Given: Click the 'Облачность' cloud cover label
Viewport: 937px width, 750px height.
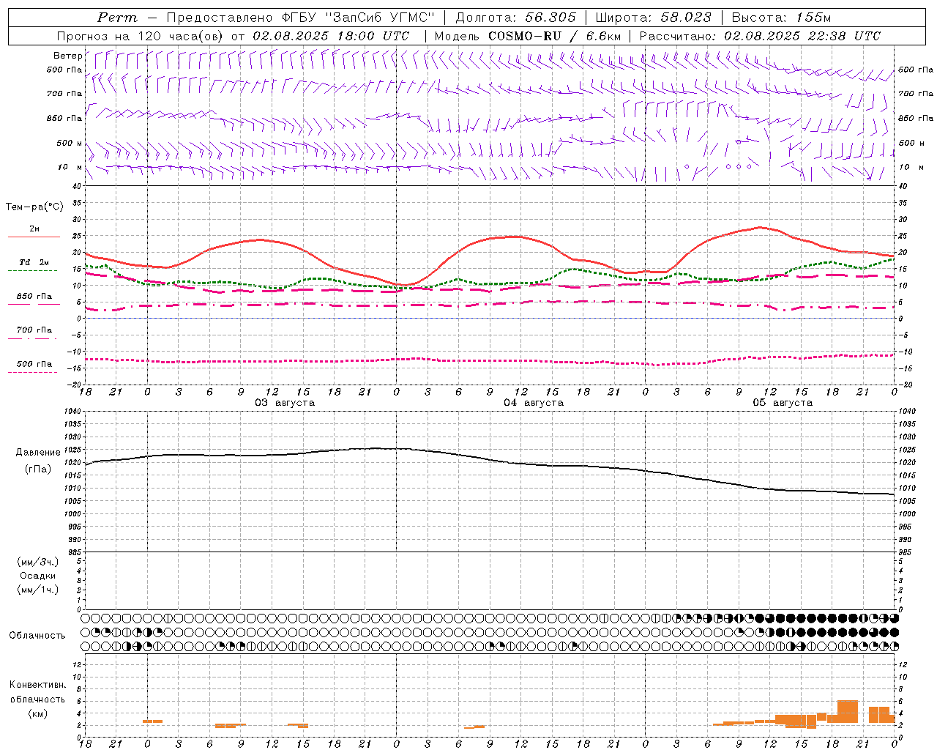Looking at the screenshot, I should pyautogui.click(x=37, y=636).
